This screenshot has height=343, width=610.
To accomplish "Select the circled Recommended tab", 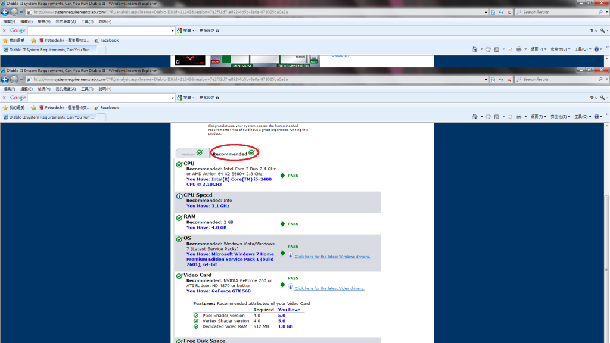I will [234, 154].
